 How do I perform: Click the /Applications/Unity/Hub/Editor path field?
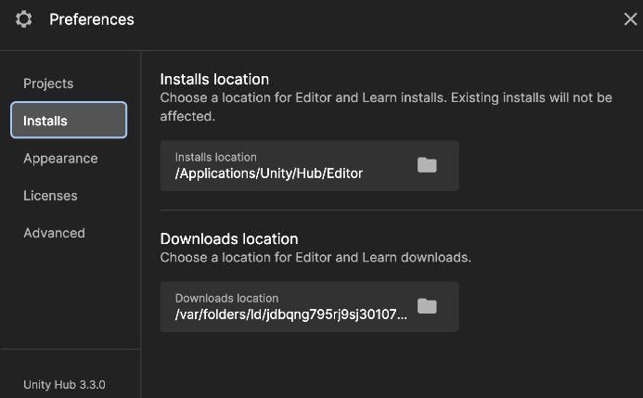310,165
